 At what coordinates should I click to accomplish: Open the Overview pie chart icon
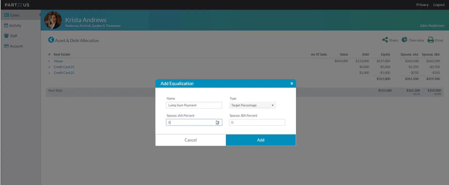click(x=404, y=40)
